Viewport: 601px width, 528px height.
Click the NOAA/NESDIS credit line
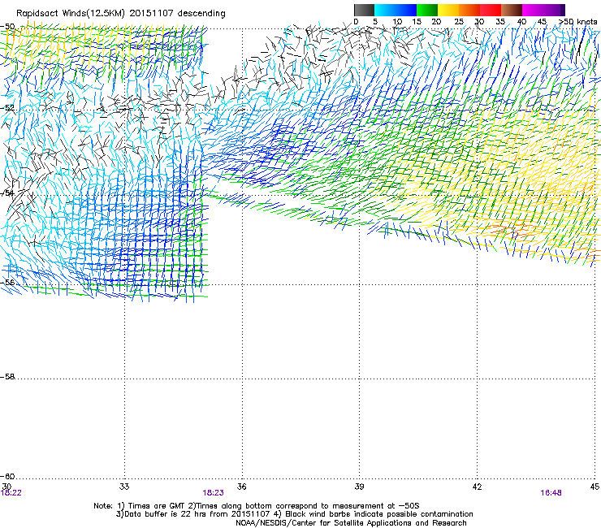pyautogui.click(x=351, y=523)
